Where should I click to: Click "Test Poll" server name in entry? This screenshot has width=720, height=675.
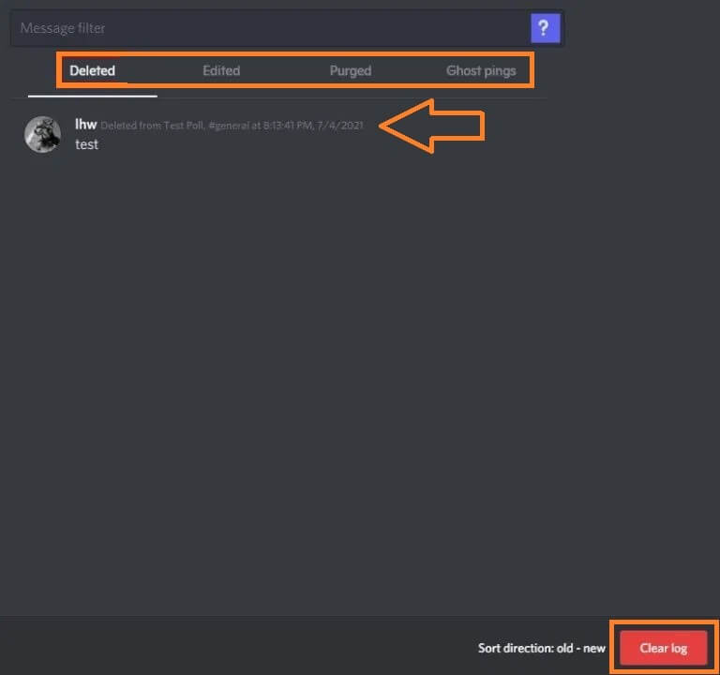tap(184, 126)
